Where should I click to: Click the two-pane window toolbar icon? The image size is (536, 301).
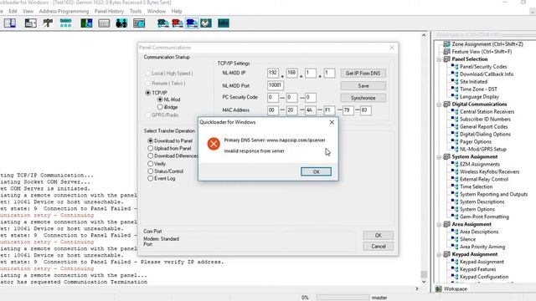10,23
